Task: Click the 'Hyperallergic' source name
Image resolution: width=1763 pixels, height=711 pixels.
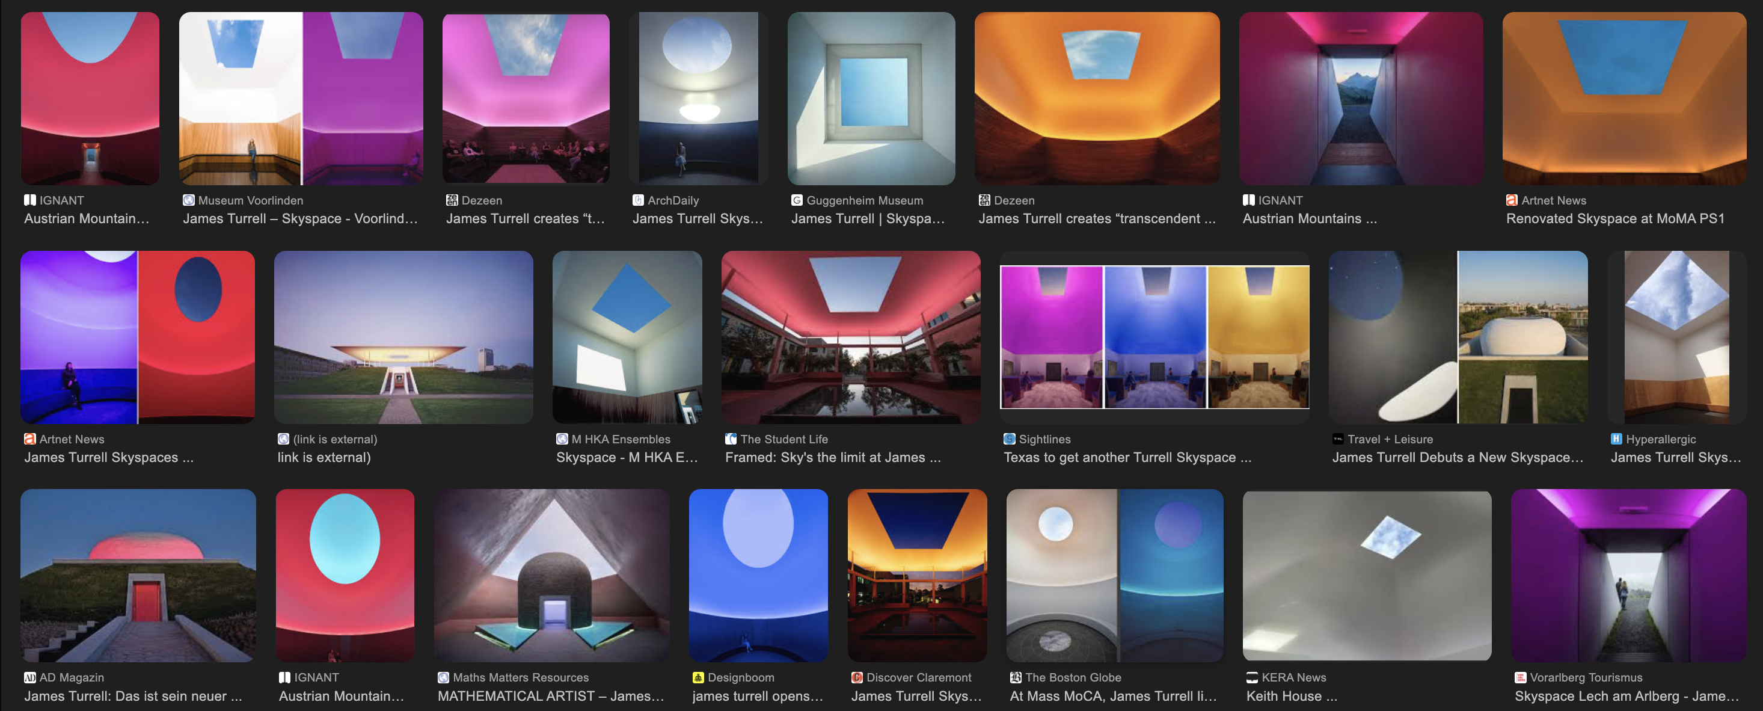Action: (x=1660, y=439)
